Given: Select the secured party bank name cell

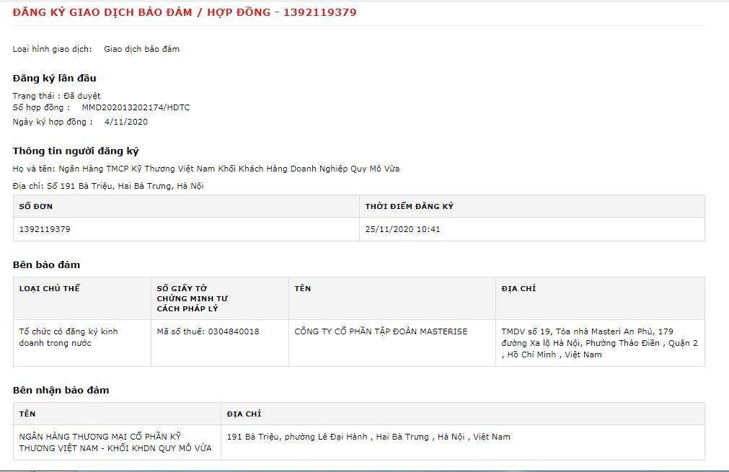Looking at the screenshot, I should (115, 442).
